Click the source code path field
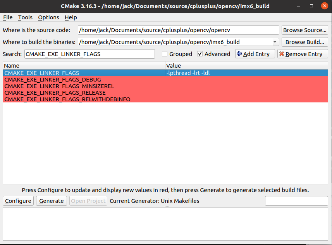Viewport: 332px width, 245px height. pos(178,30)
